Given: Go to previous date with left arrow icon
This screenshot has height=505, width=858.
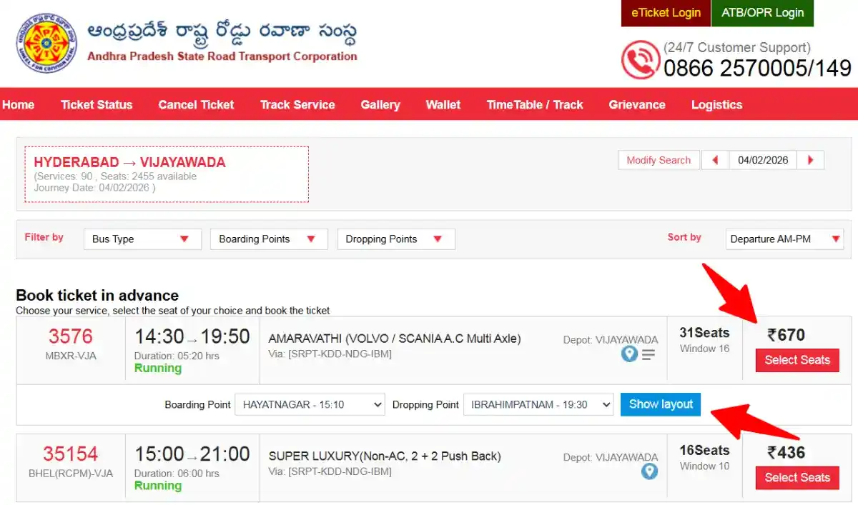Looking at the screenshot, I should tap(716, 160).
